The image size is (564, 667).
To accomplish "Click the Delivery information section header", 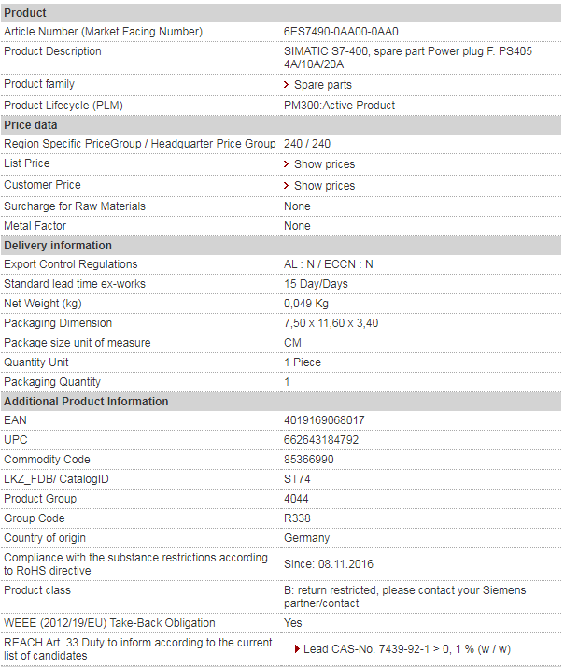I will [281, 246].
